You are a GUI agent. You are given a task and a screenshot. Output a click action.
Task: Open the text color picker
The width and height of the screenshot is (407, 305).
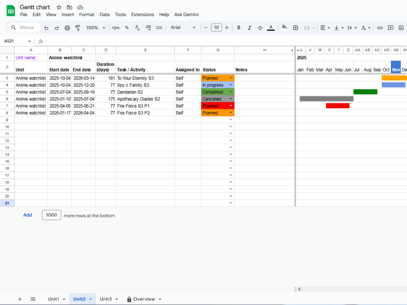point(271,28)
